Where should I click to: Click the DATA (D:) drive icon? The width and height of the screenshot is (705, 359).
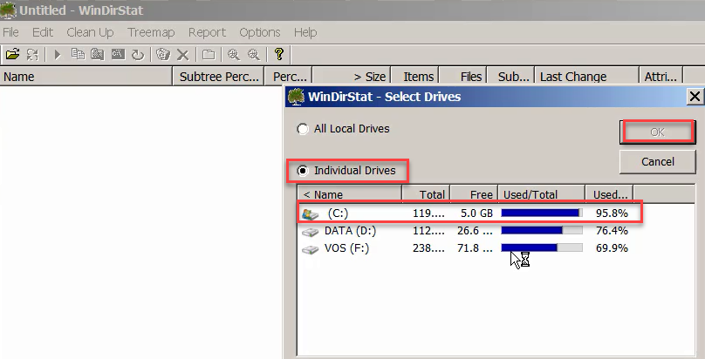tap(311, 232)
